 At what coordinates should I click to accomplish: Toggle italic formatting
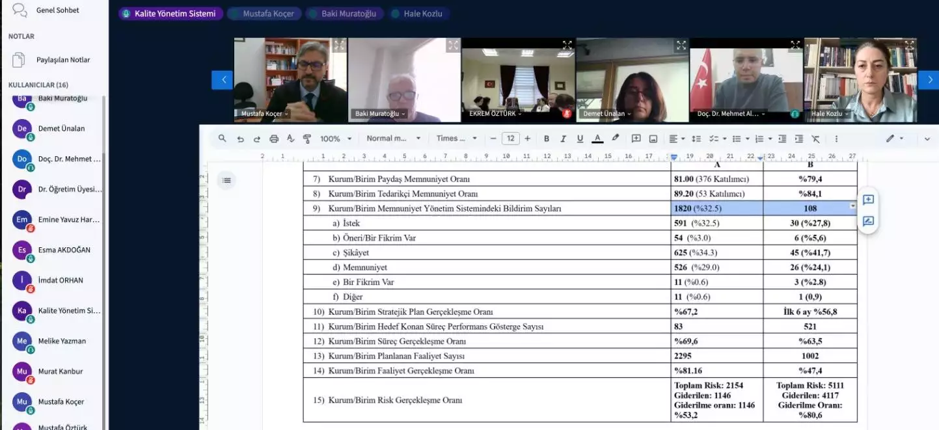[x=563, y=139]
